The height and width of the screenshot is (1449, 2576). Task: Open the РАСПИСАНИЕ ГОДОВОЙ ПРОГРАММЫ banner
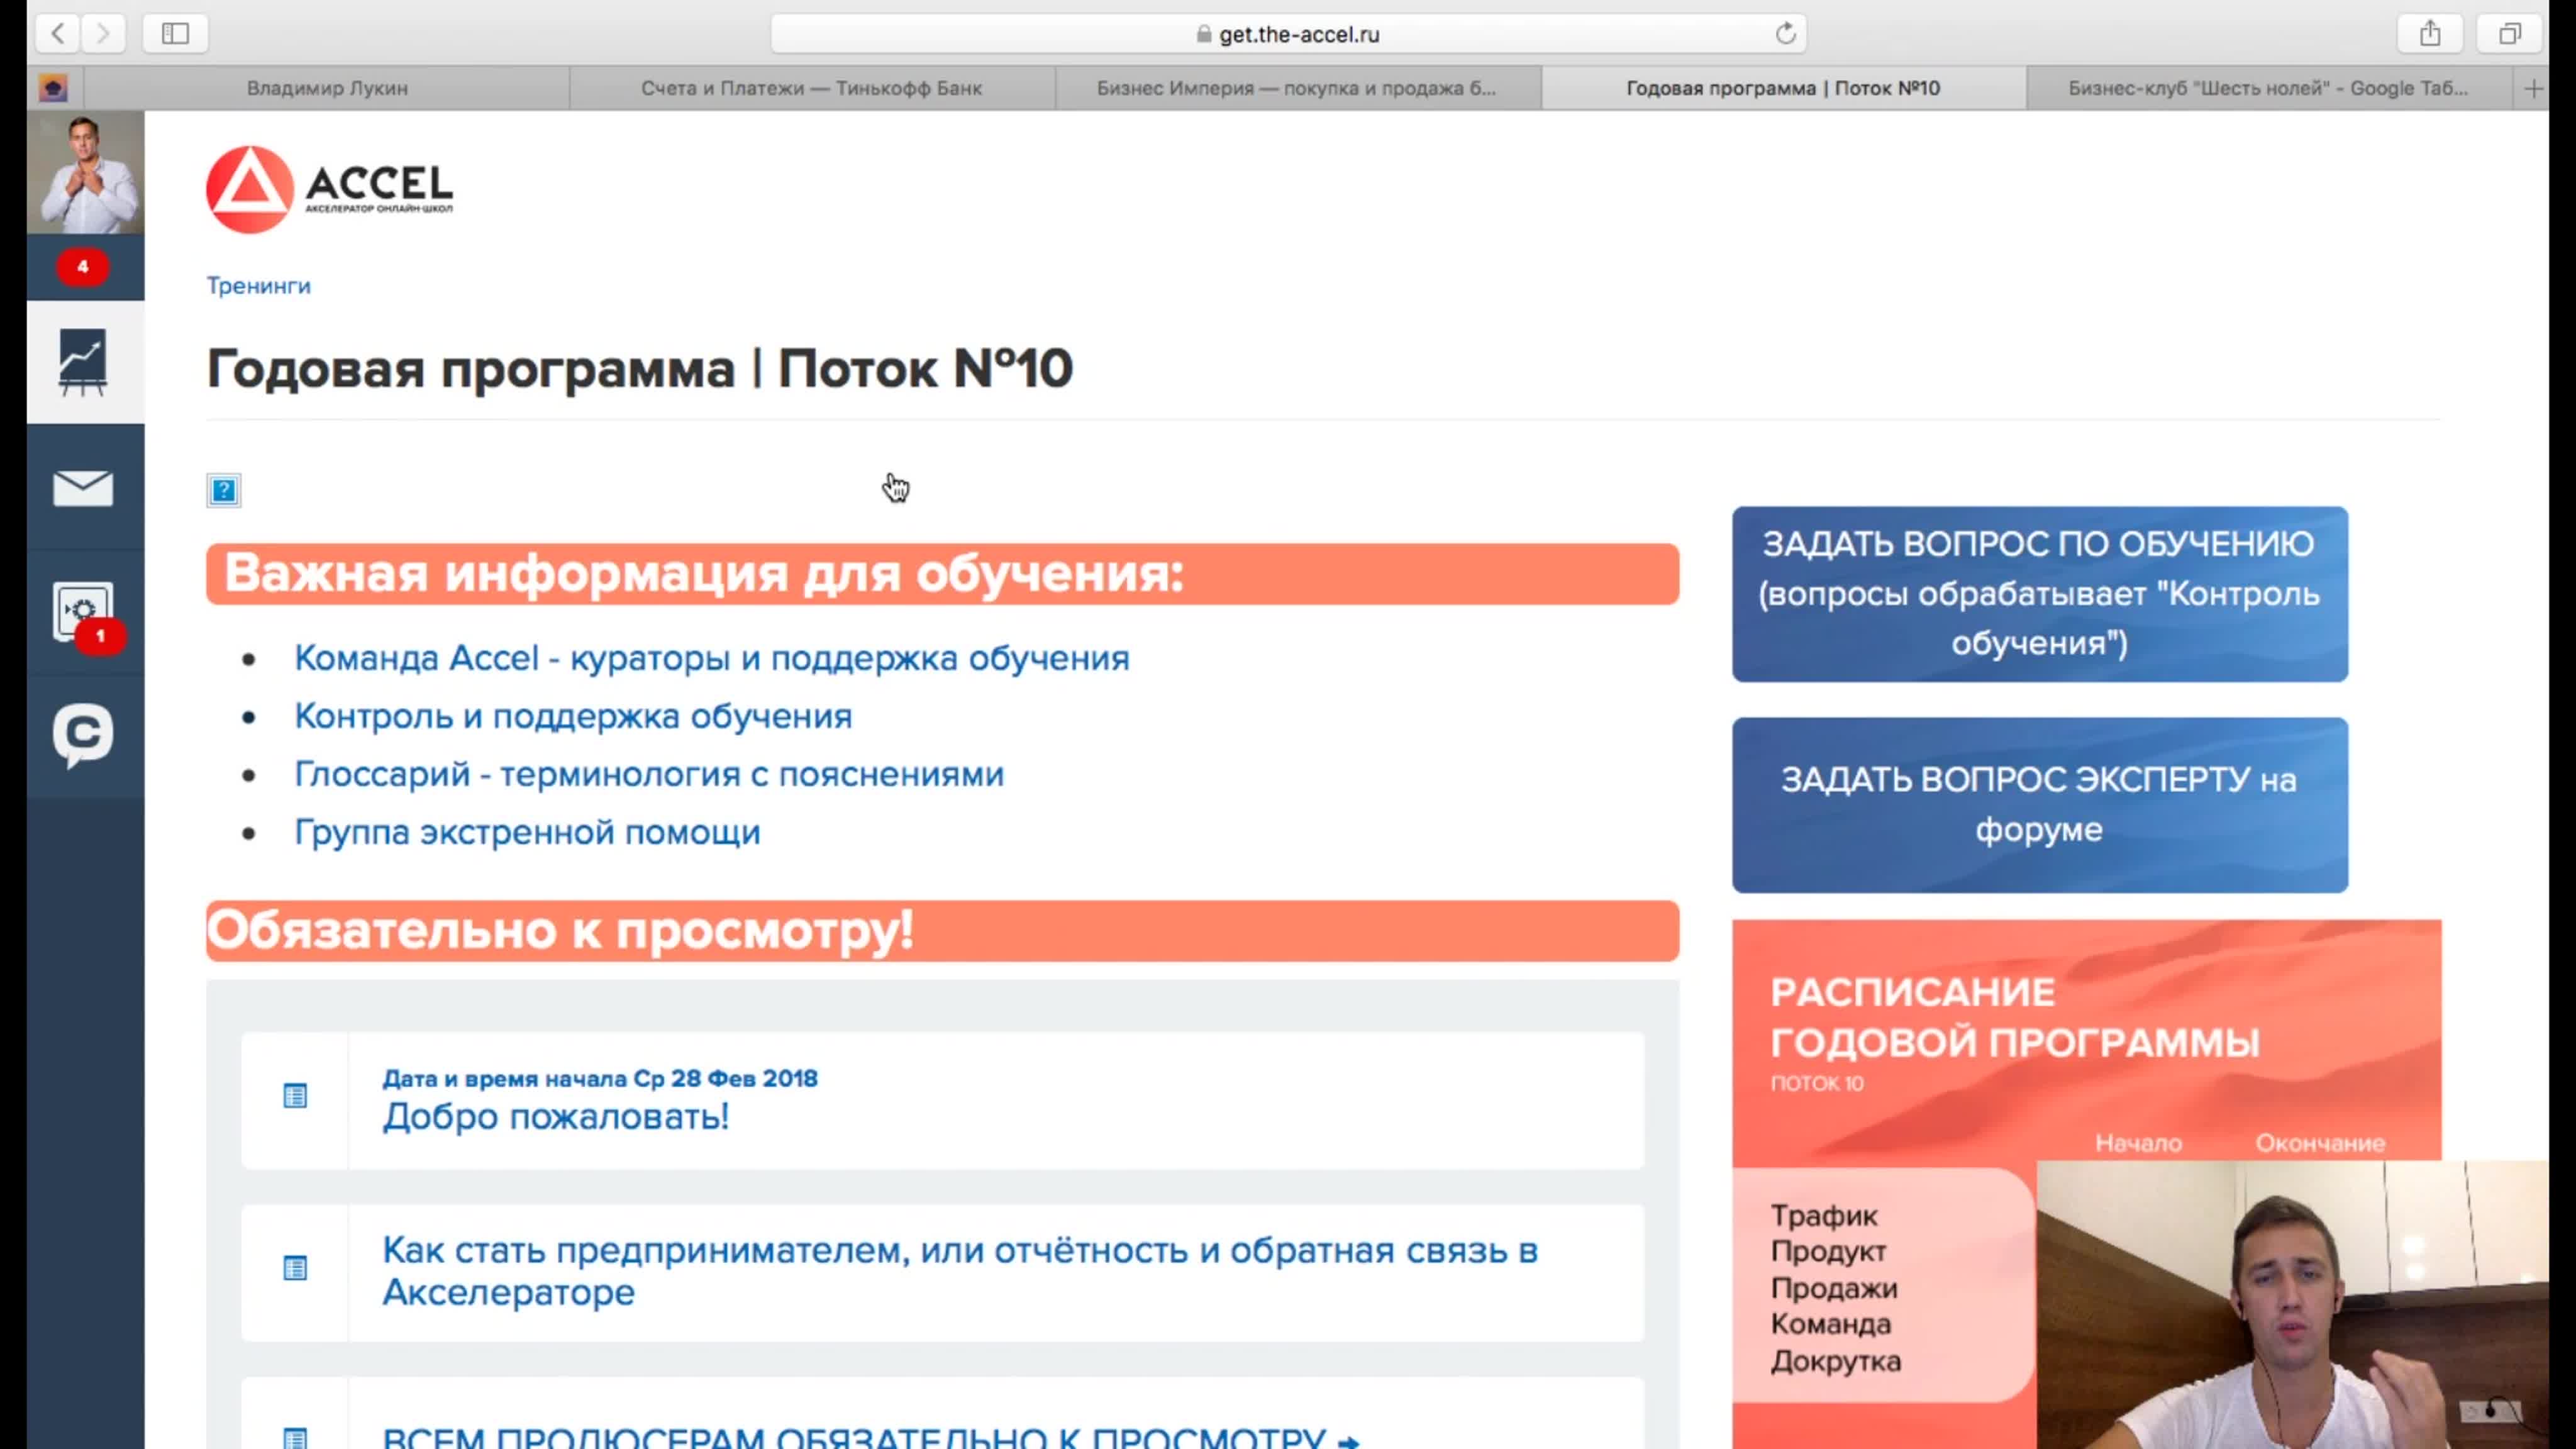coord(2087,1040)
